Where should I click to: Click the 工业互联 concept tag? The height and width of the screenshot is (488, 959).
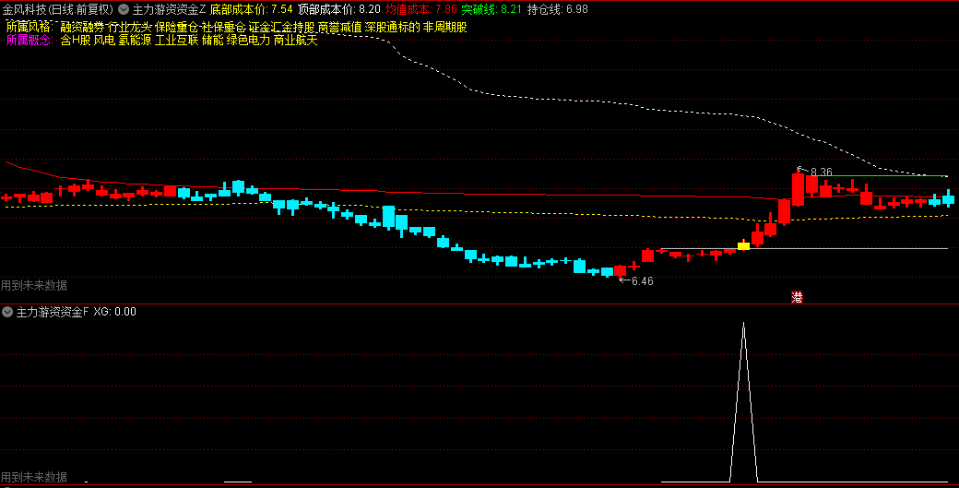point(176,41)
